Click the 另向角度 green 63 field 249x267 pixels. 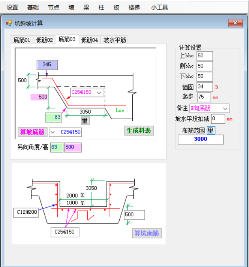coord(57,147)
